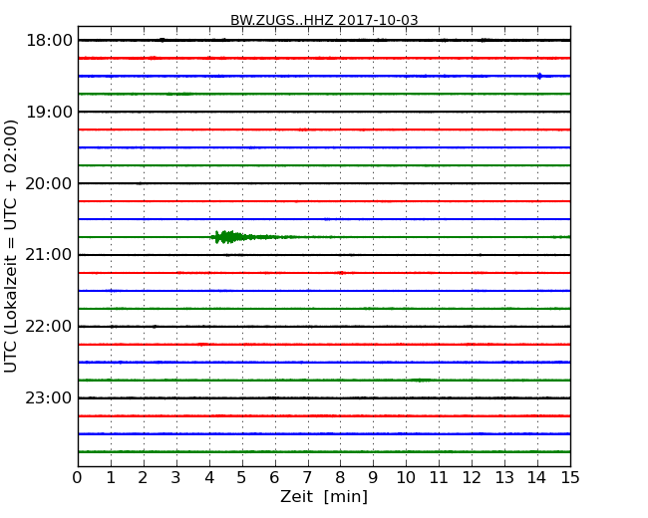This screenshot has height=518, width=648.
Task: Select the 22:00 time label
Action: (49, 327)
